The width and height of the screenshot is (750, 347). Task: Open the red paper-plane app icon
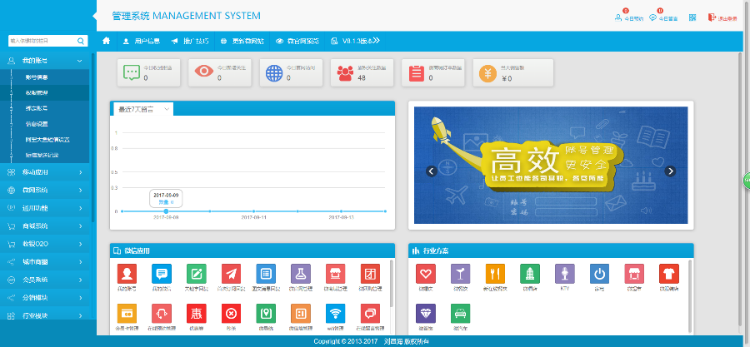tap(231, 274)
